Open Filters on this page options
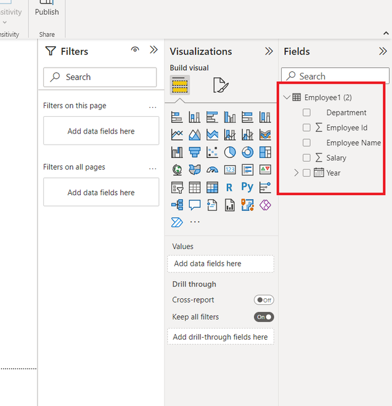Viewport: 392px width, 406px height. [x=152, y=107]
